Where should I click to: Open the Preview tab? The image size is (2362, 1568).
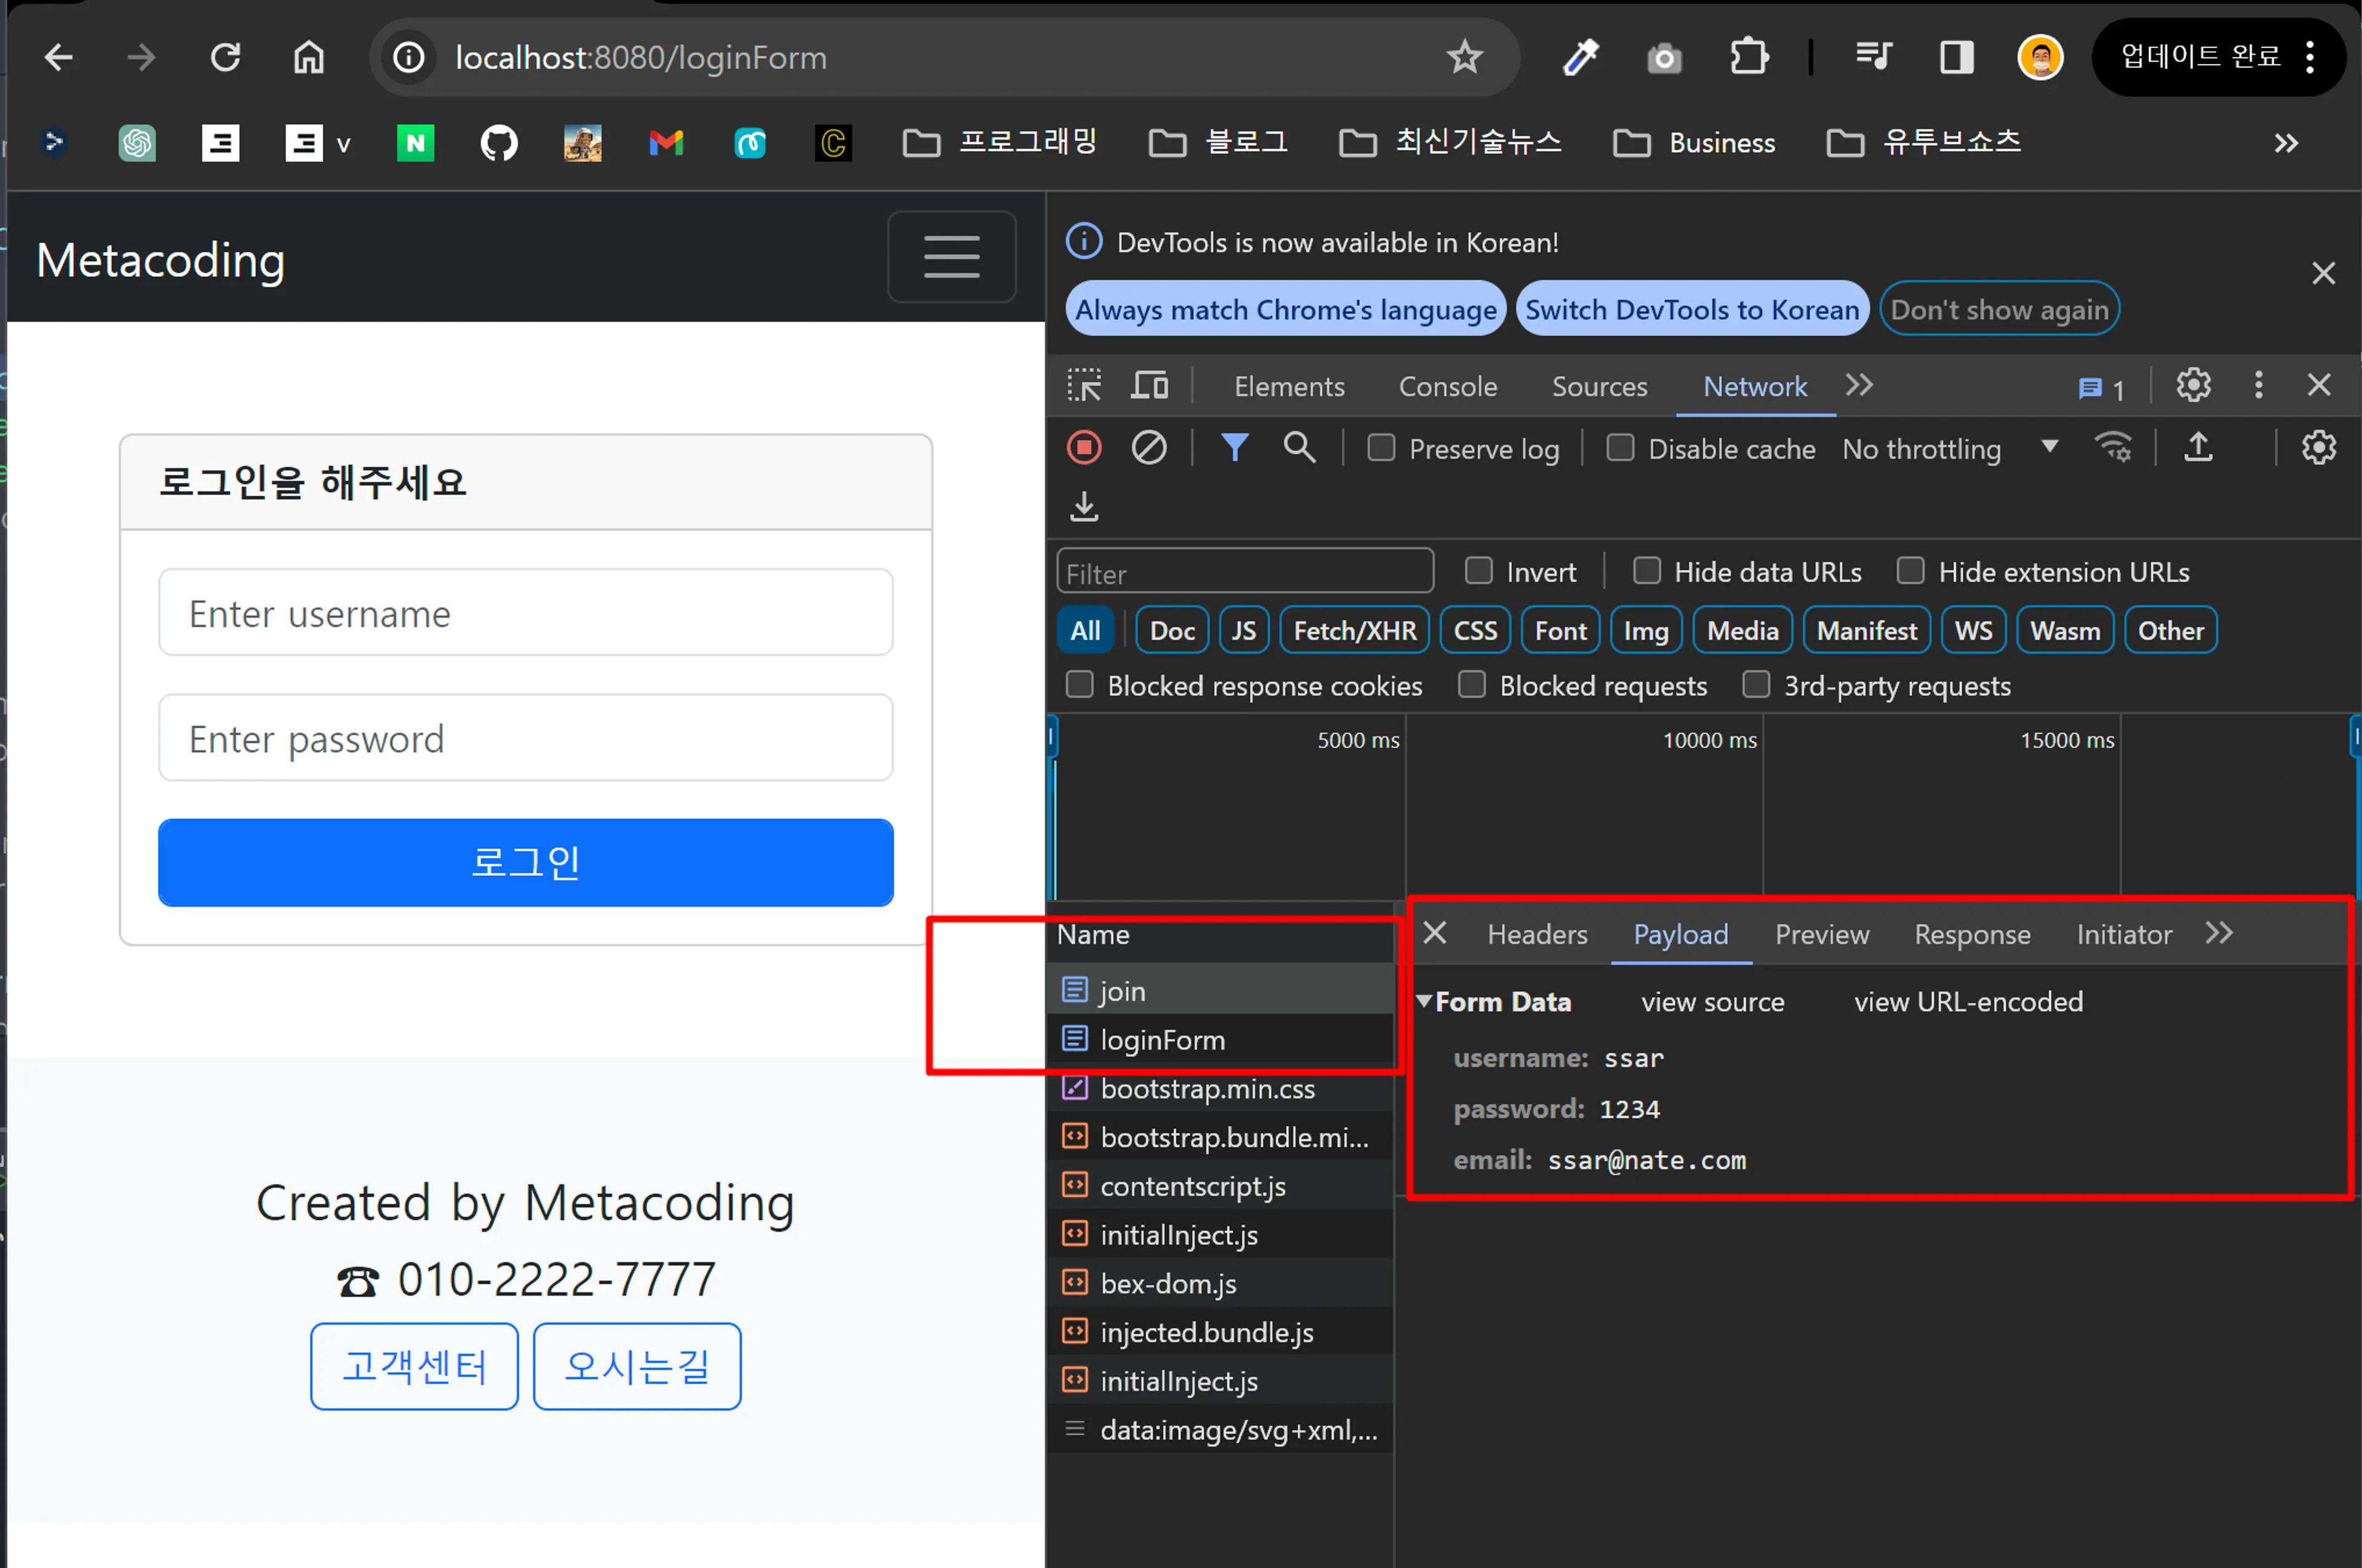(x=1821, y=934)
